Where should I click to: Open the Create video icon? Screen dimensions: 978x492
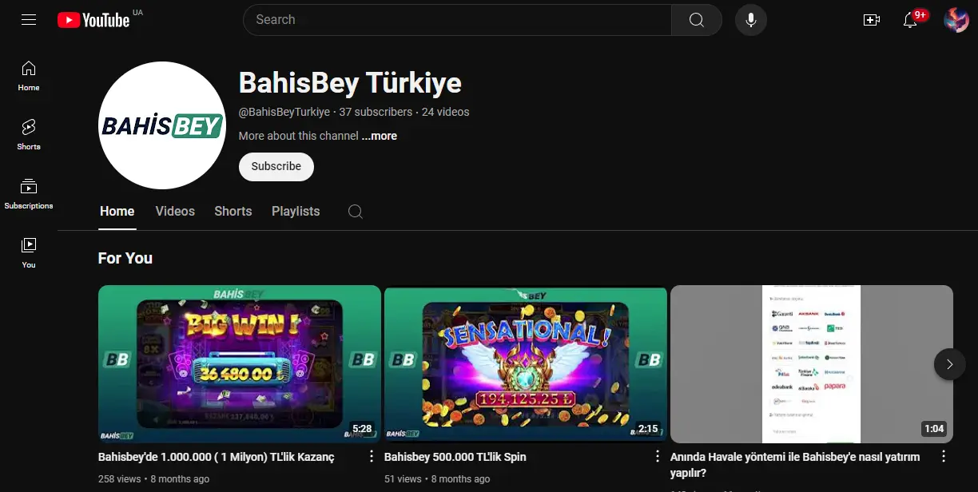(x=872, y=20)
